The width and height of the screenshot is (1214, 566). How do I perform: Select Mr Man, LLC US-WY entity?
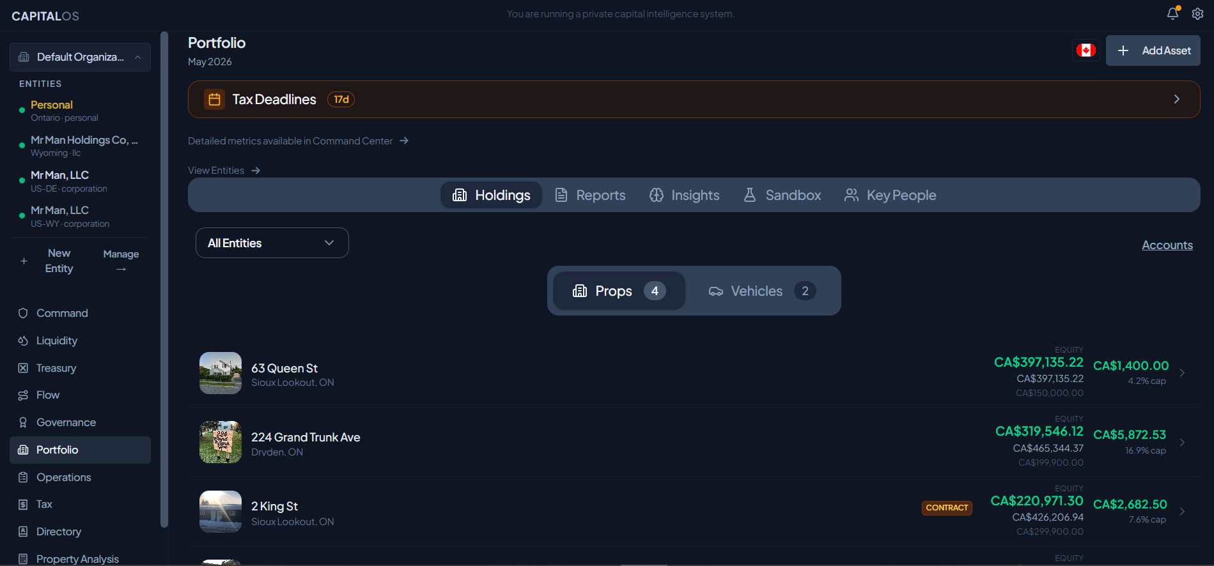(x=80, y=217)
